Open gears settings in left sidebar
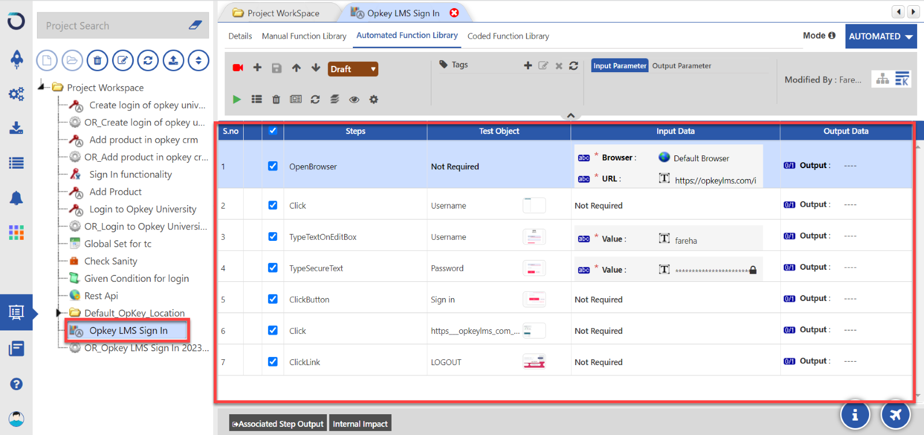Image resolution: width=924 pixels, height=435 pixels. coord(16,94)
